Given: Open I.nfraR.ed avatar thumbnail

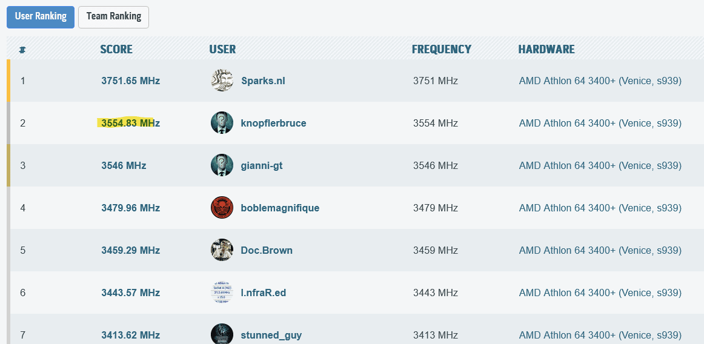Looking at the screenshot, I should [x=222, y=293].
